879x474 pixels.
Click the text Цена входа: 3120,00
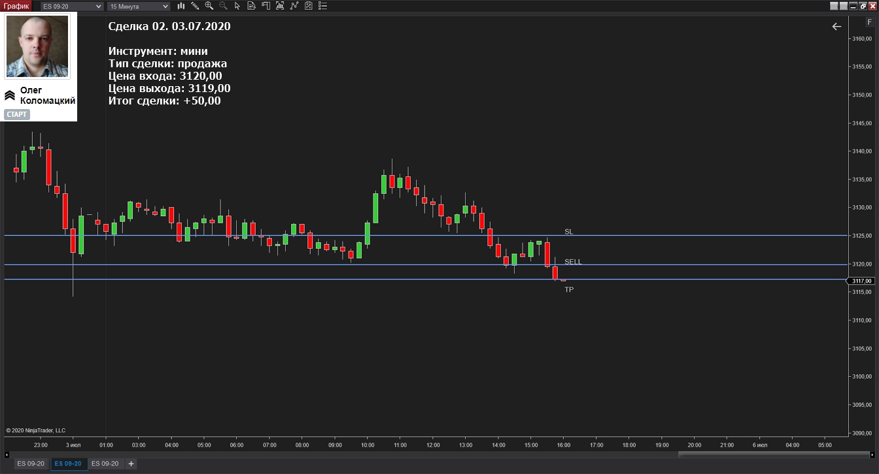165,76
